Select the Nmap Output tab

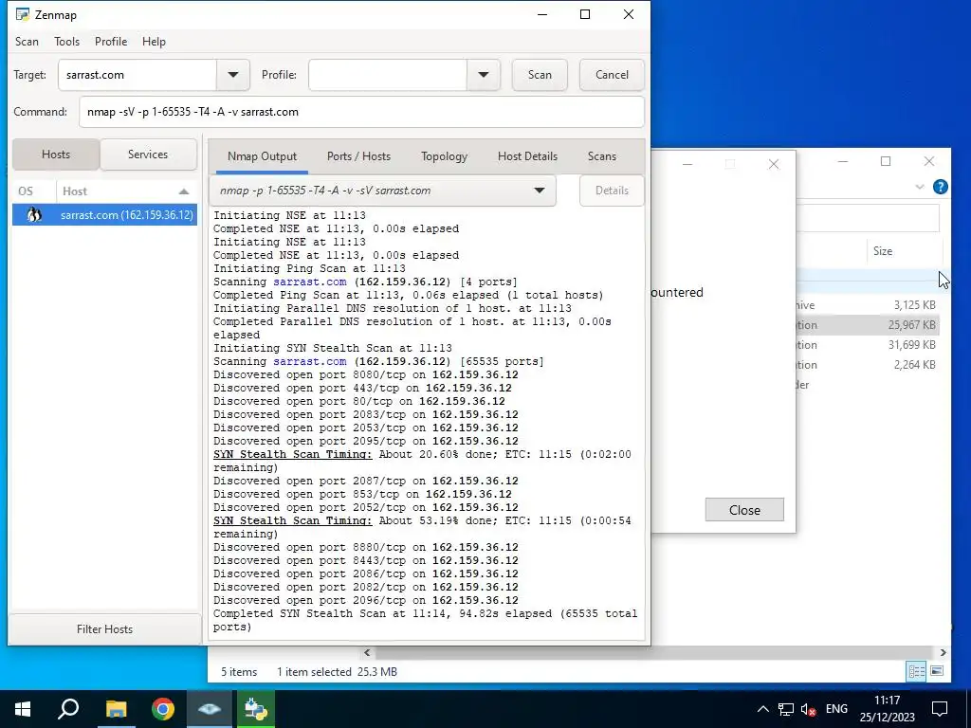click(x=262, y=156)
